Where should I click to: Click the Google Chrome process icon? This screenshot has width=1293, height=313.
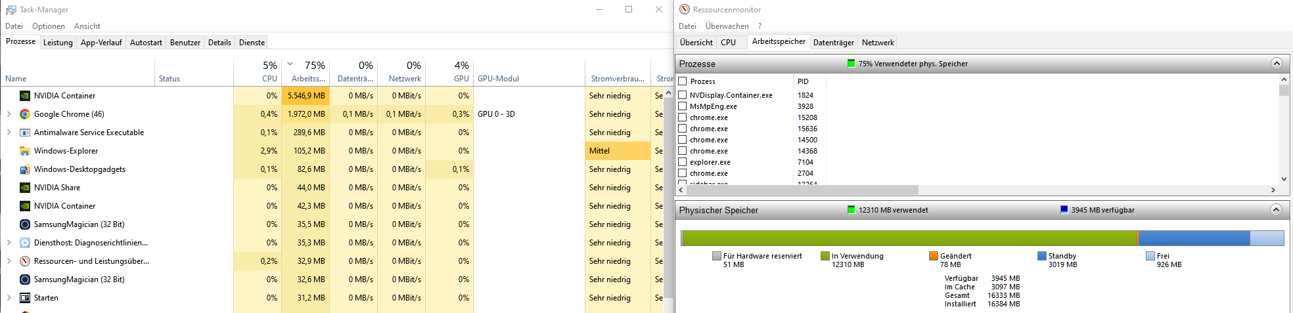(x=25, y=114)
